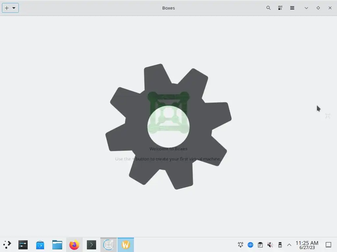Click the 'Welcome to Boxes' text
Image resolution: width=337 pixels, height=252 pixels.
point(168,149)
